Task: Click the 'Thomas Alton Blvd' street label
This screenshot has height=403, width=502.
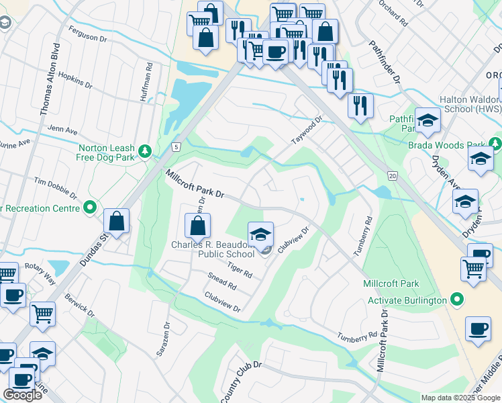Action: click(50, 79)
